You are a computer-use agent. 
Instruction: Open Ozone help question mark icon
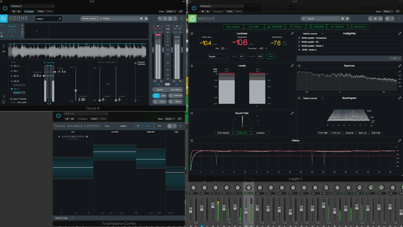pyautogui.click(x=175, y=19)
